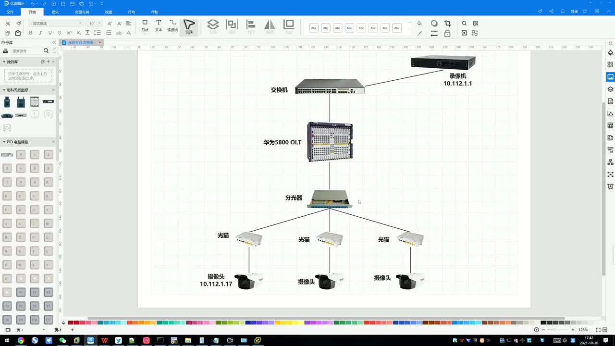
Task: Click the Cut scissors icon
Action: click(x=8, y=23)
